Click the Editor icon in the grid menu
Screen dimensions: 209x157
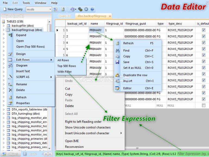(x=117, y=88)
